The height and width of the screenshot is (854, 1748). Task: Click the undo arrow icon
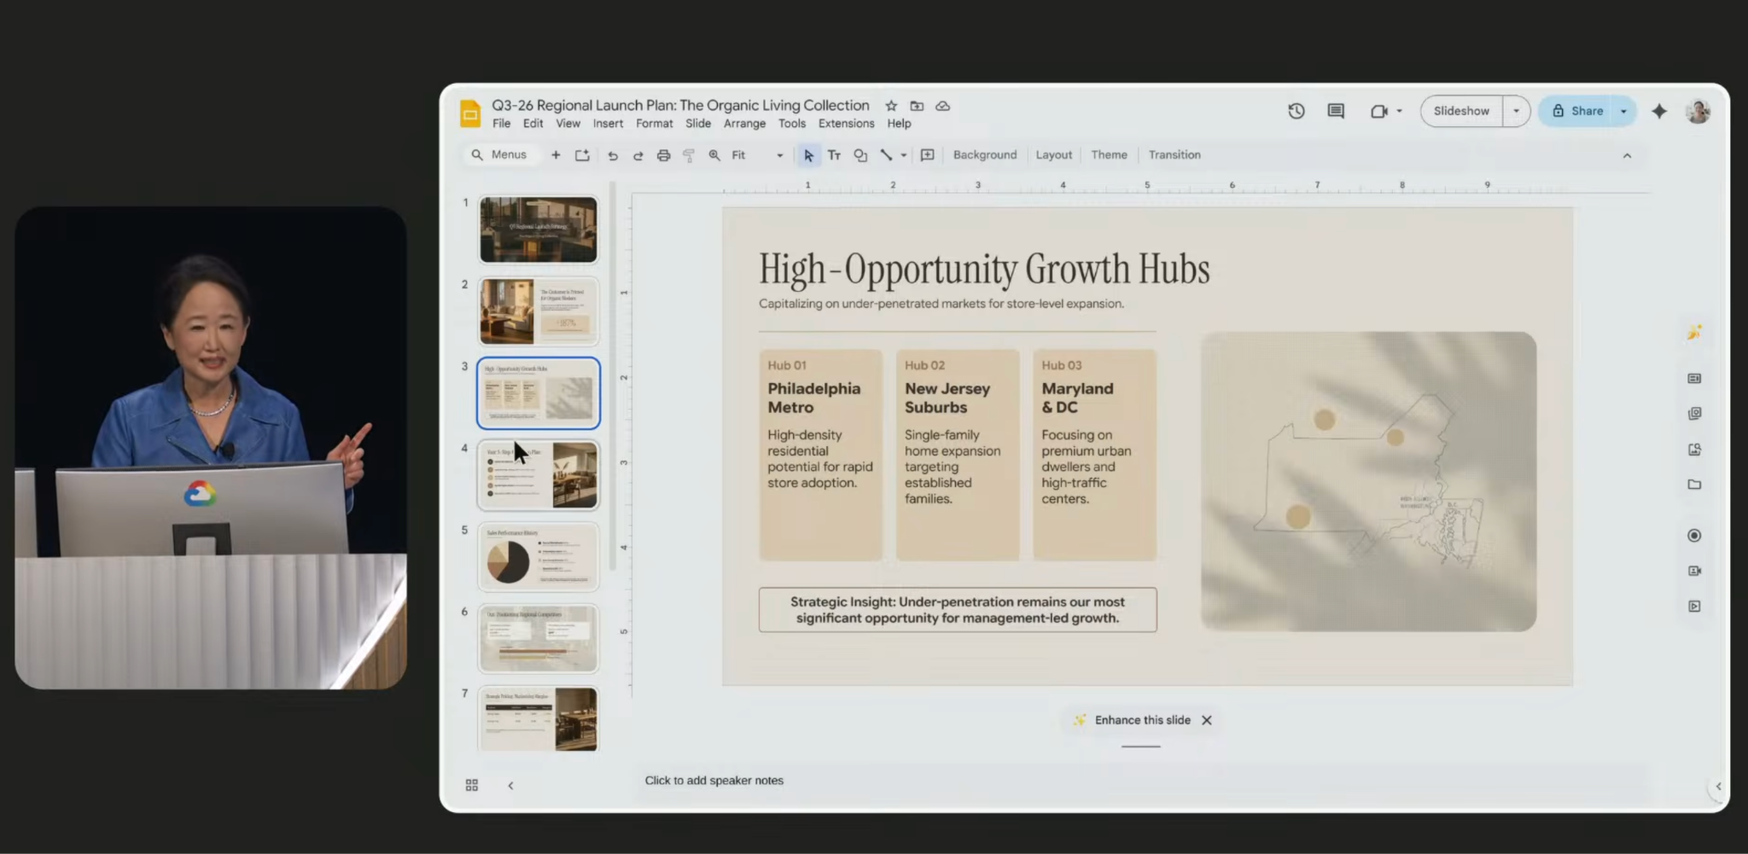(612, 155)
